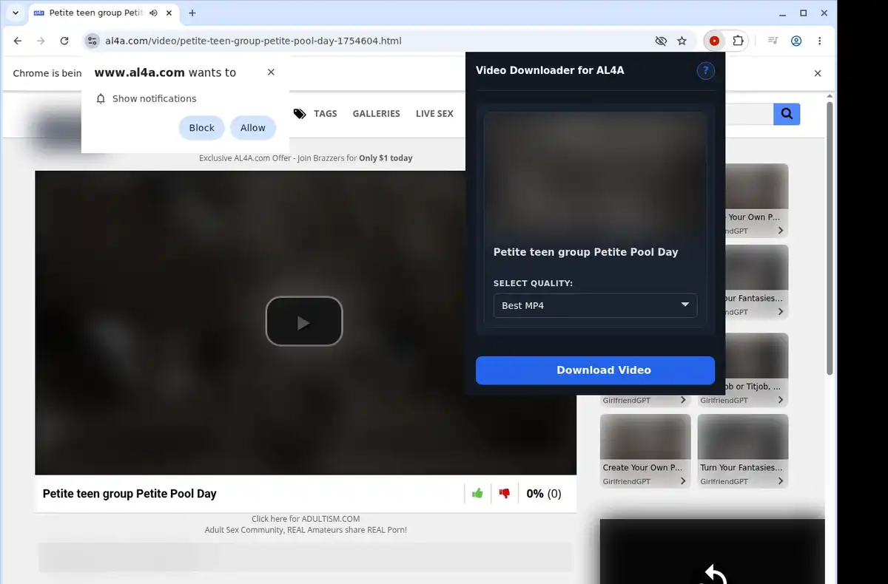Image resolution: width=888 pixels, height=584 pixels.
Task: Open a new tab with the plus icon
Action: coord(192,13)
